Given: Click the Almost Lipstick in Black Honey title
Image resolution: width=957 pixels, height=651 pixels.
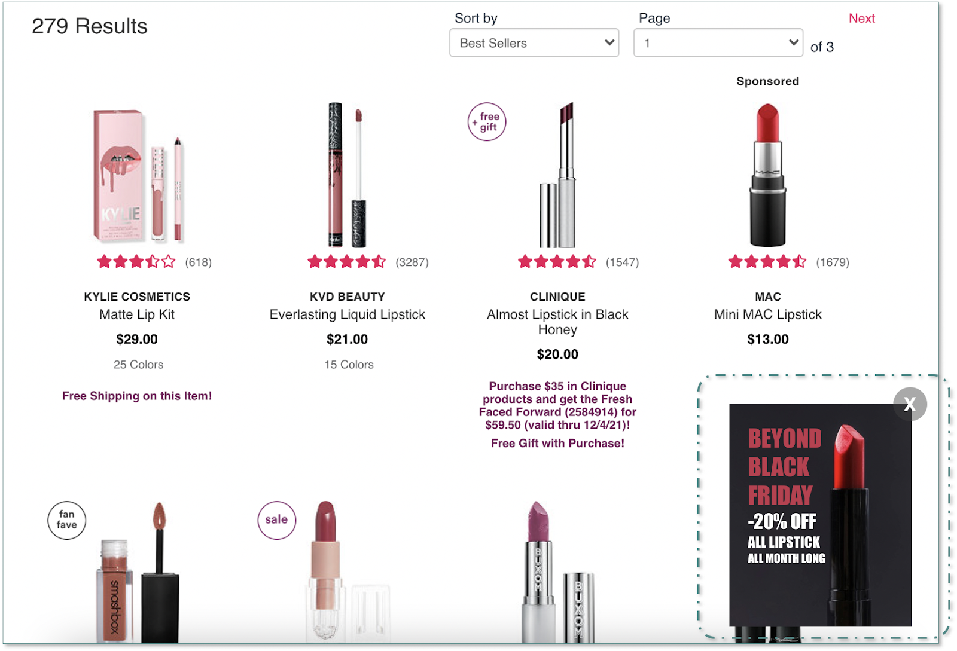Looking at the screenshot, I should pyautogui.click(x=557, y=322).
